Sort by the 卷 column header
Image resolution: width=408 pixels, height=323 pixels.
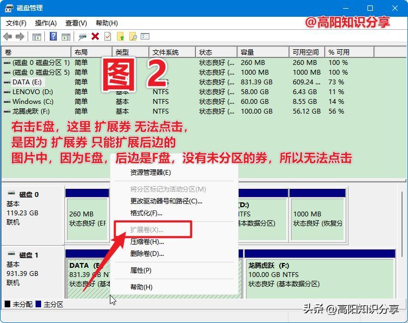pos(36,52)
